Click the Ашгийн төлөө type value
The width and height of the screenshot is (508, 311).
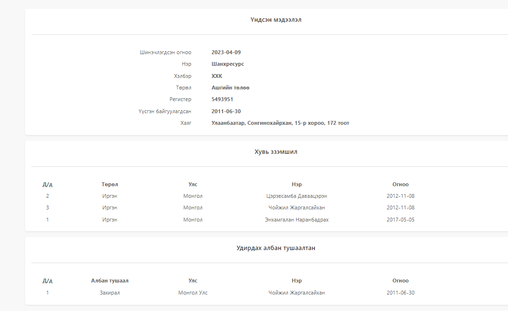coord(230,88)
